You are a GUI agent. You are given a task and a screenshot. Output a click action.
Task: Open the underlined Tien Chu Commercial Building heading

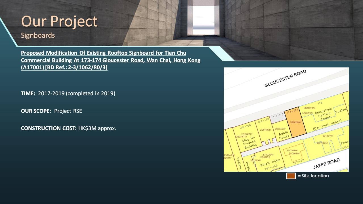110,60
